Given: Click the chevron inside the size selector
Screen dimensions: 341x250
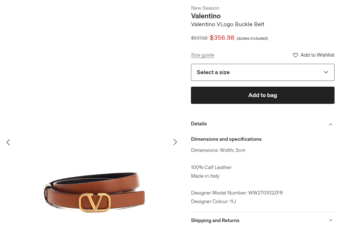Looking at the screenshot, I should [x=326, y=72].
